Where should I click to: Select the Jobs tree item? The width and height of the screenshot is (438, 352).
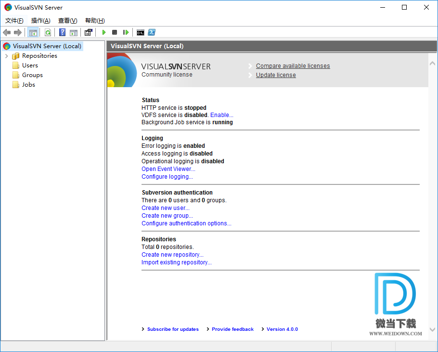point(28,85)
